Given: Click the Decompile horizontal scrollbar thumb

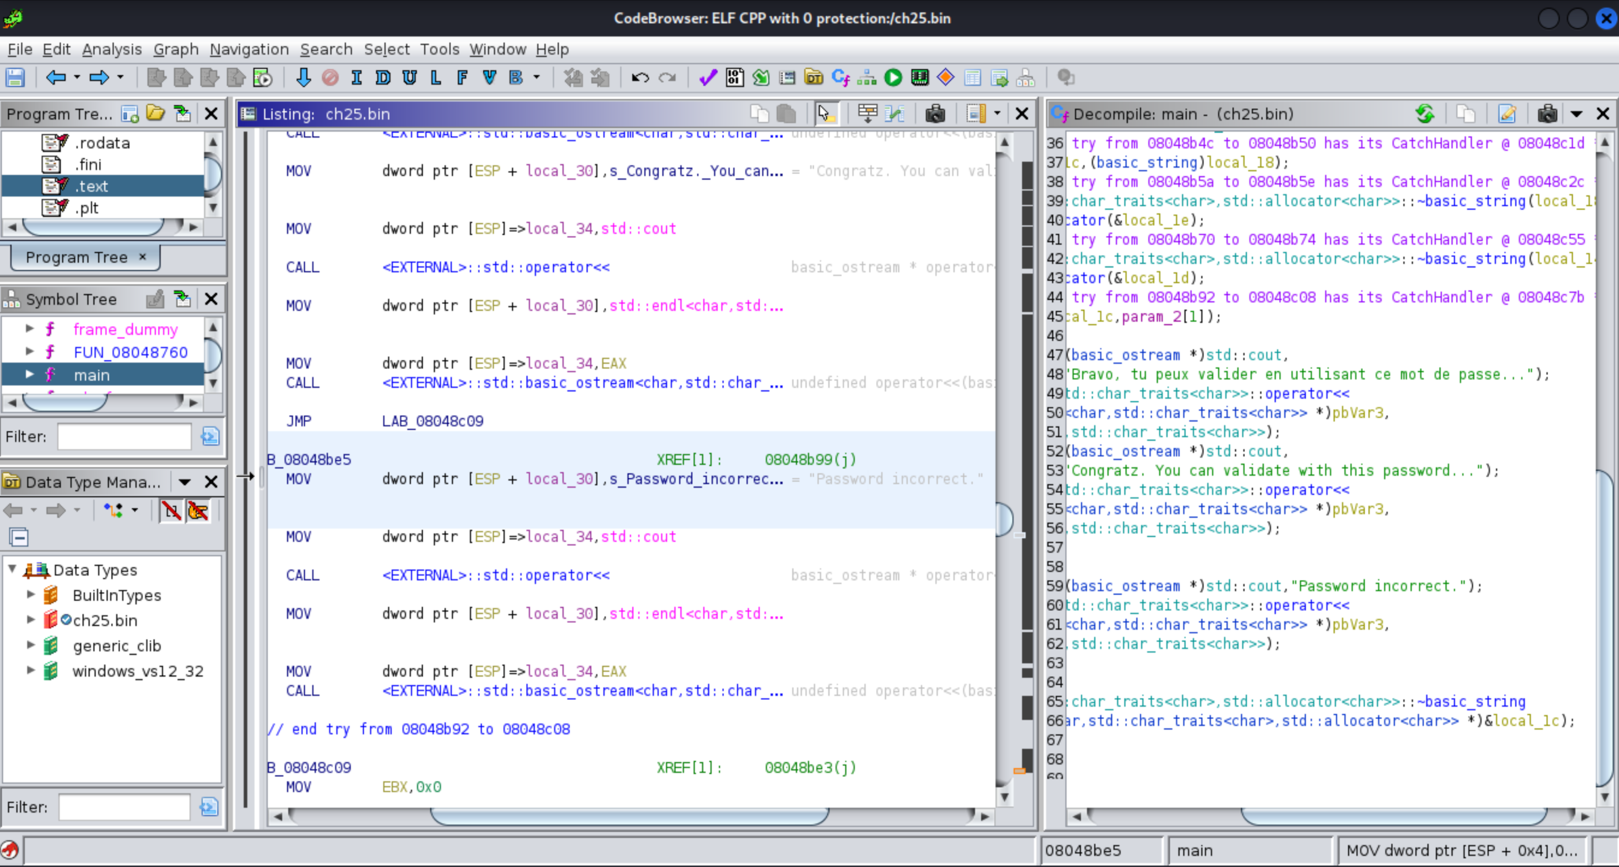Looking at the screenshot, I should pyautogui.click(x=1393, y=816).
